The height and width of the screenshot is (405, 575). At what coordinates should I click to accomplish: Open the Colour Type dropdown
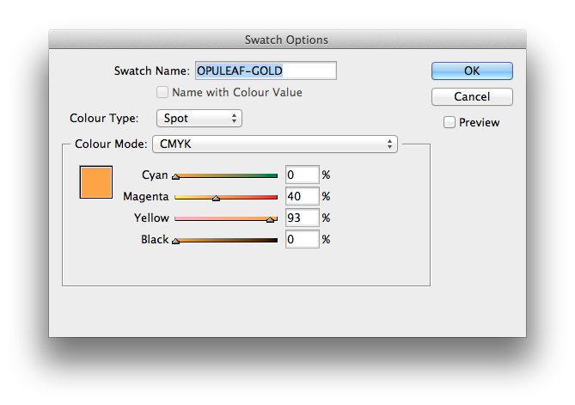click(x=199, y=118)
